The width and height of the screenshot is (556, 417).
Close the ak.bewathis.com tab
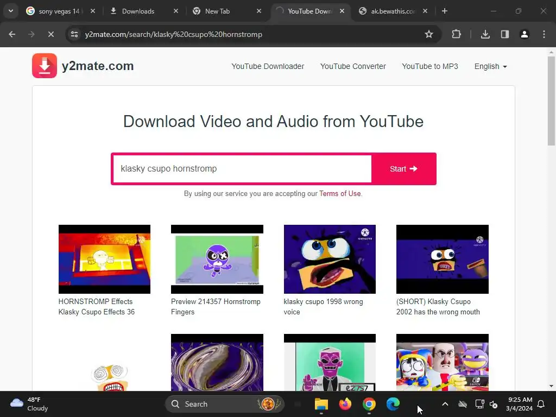pyautogui.click(x=425, y=11)
